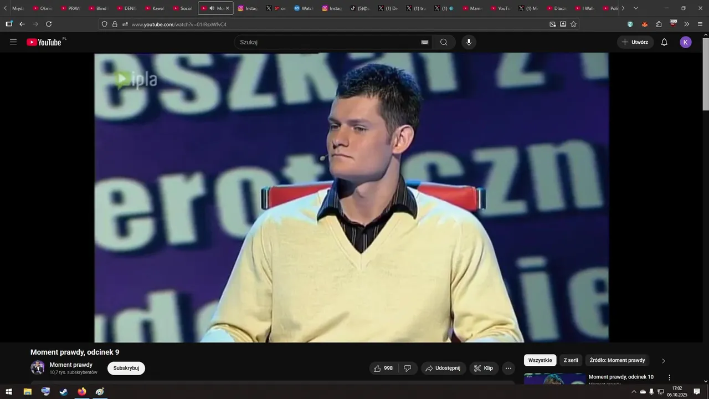Switch to the Watch tab

click(303, 8)
